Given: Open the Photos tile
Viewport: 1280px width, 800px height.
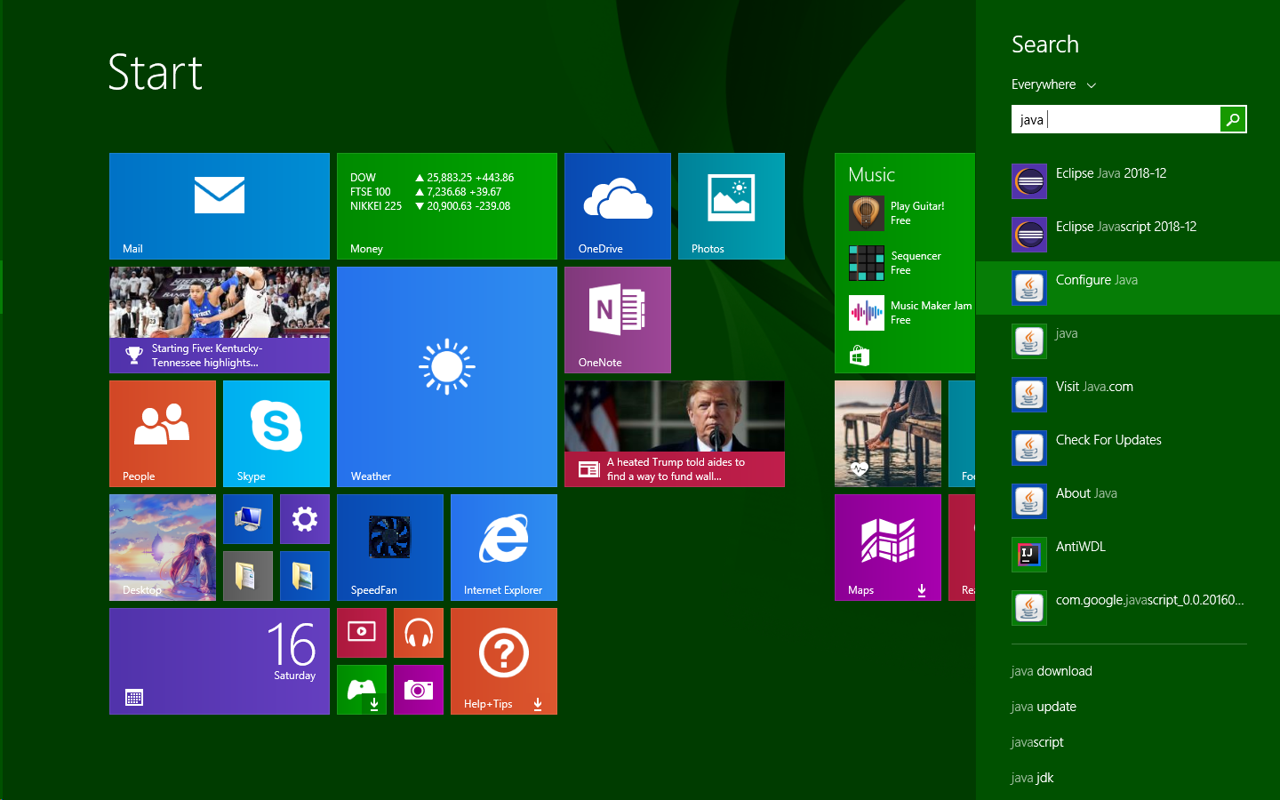Looking at the screenshot, I should [731, 206].
